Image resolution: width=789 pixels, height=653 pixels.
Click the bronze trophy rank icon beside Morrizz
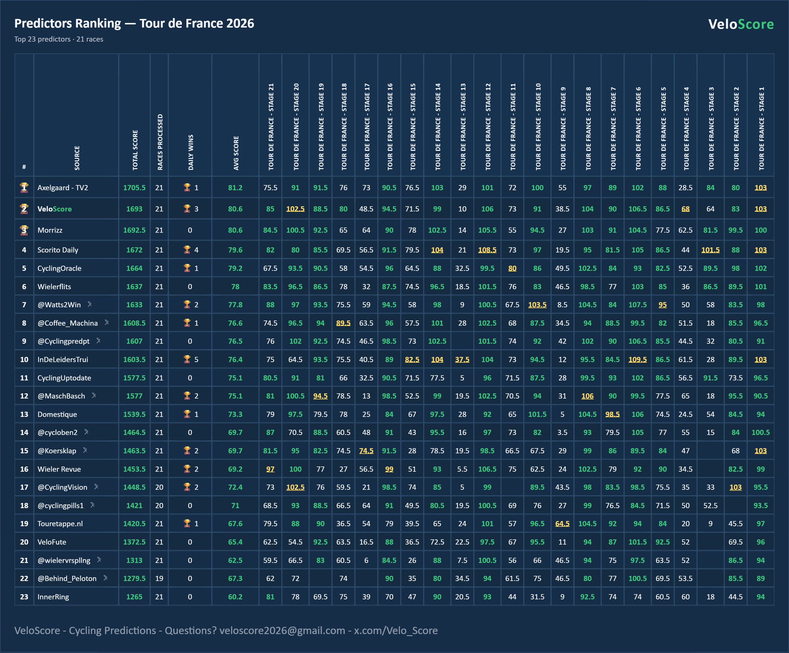[24, 230]
